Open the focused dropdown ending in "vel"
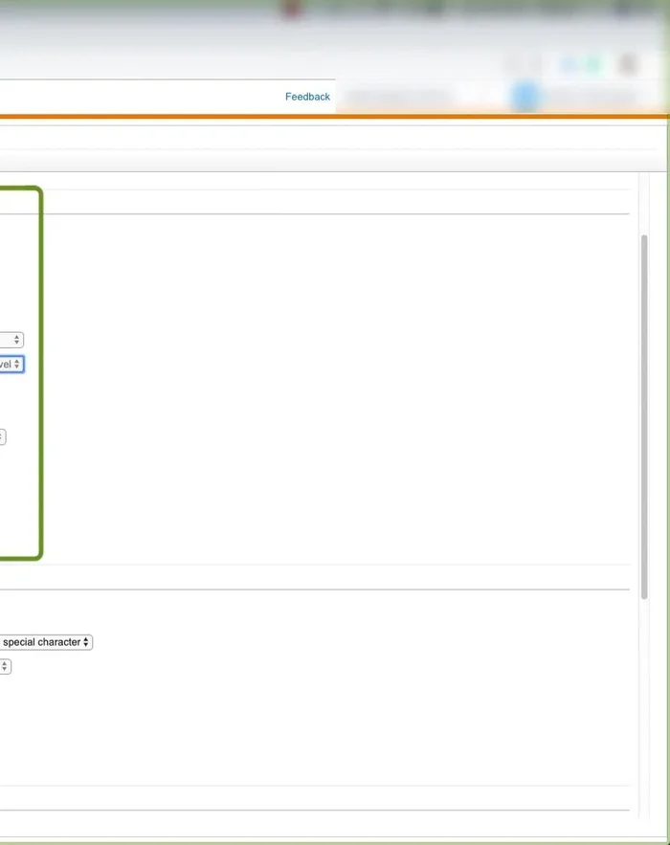The image size is (670, 845). (x=11, y=365)
